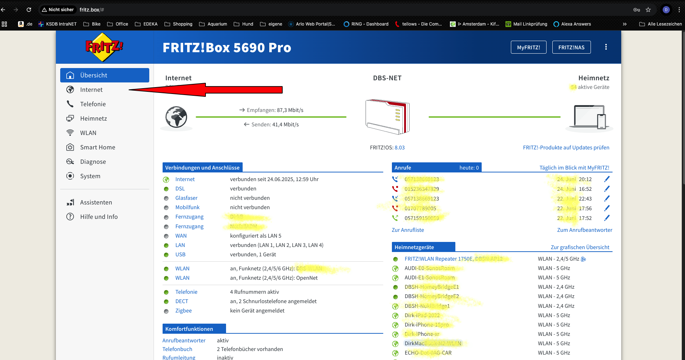
Task: Open the Übersicht sidebar entry
Action: point(105,75)
